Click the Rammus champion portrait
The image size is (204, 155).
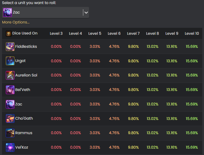click(10, 133)
